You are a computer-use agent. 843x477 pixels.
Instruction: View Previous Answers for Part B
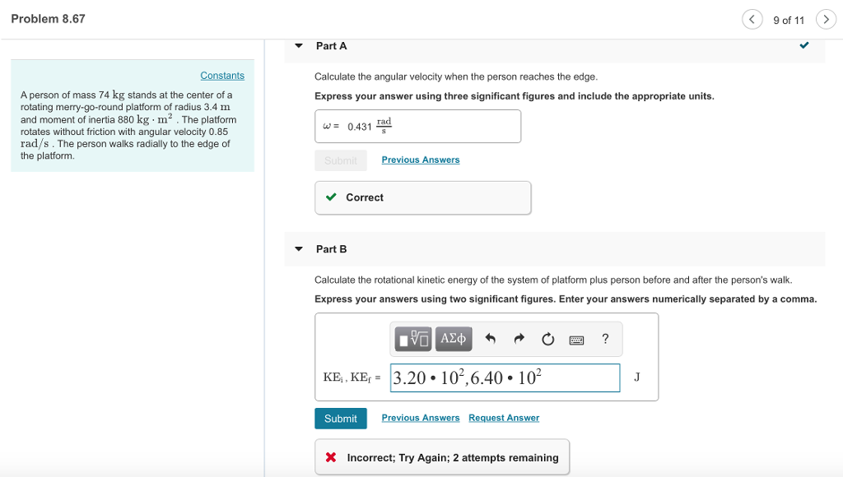(420, 418)
